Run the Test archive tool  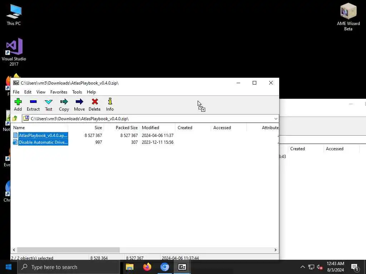coord(49,105)
